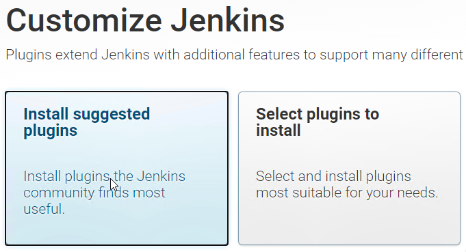The width and height of the screenshot is (466, 252).
Task: Click the word 'install' under 'Select plugins to'
Action: pyautogui.click(x=279, y=130)
